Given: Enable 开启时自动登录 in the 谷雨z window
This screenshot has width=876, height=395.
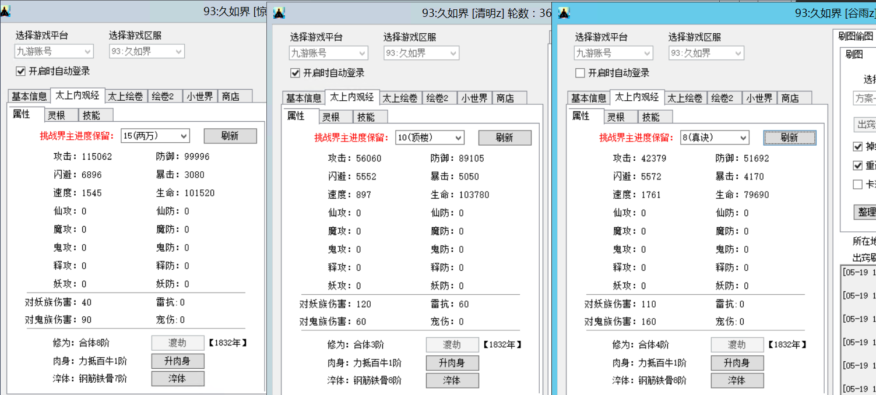Looking at the screenshot, I should tap(580, 73).
